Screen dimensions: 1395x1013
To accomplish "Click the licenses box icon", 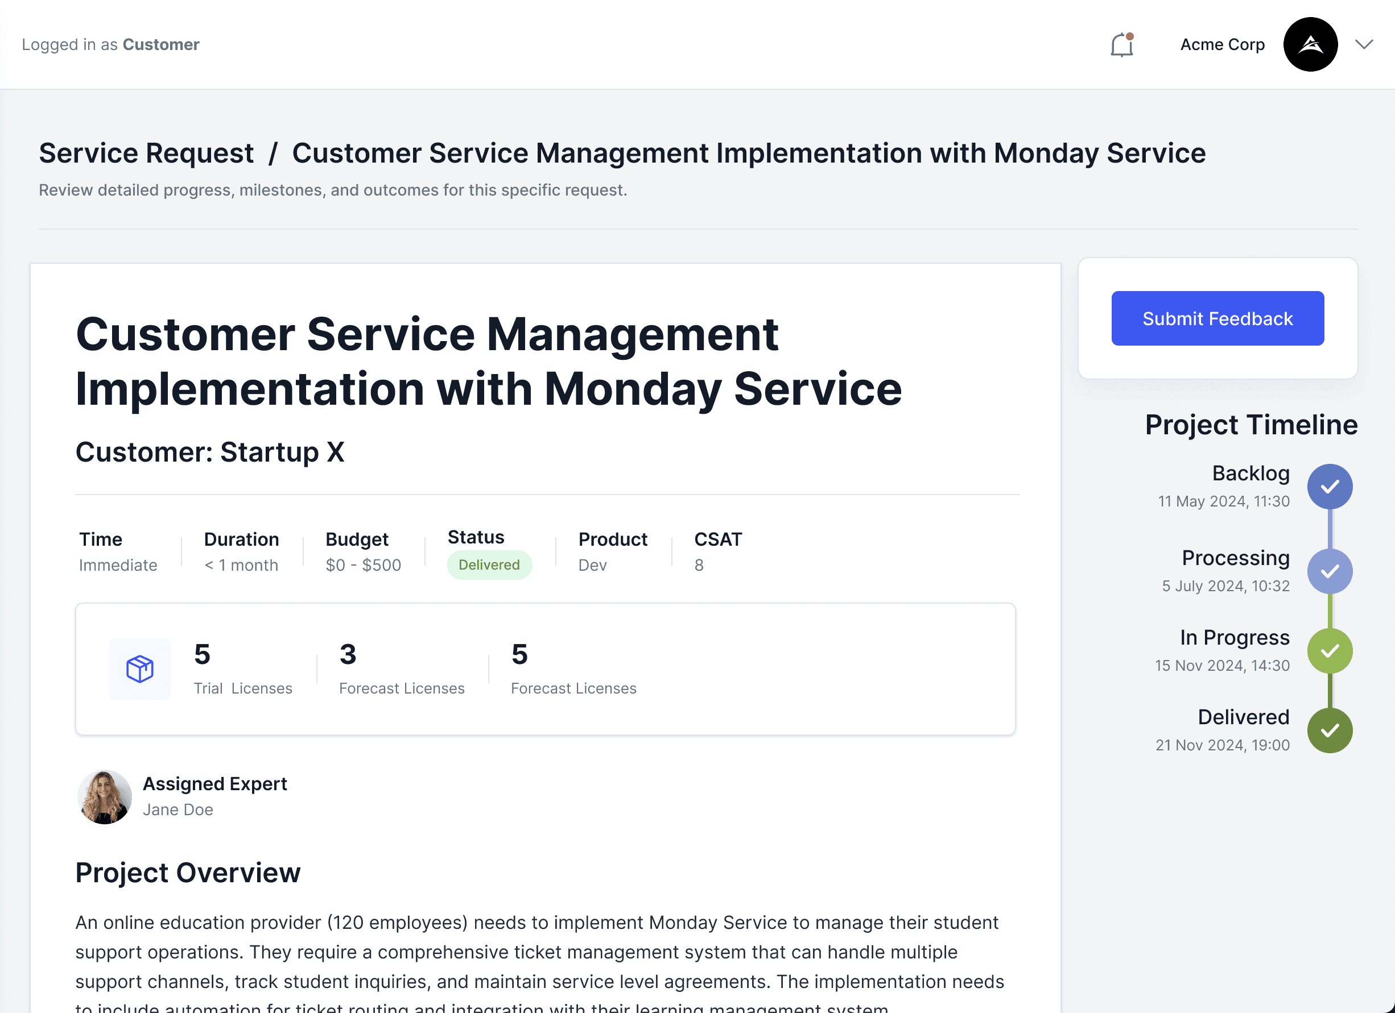I will [x=139, y=669].
